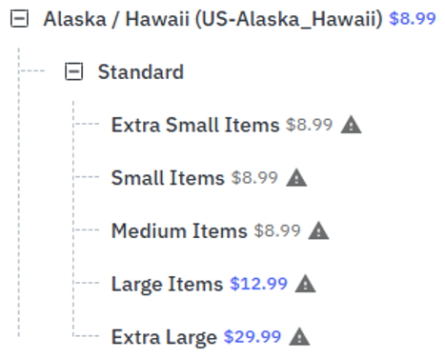
Task: Click the Medium Items $8.99 price
Action: 277,230
